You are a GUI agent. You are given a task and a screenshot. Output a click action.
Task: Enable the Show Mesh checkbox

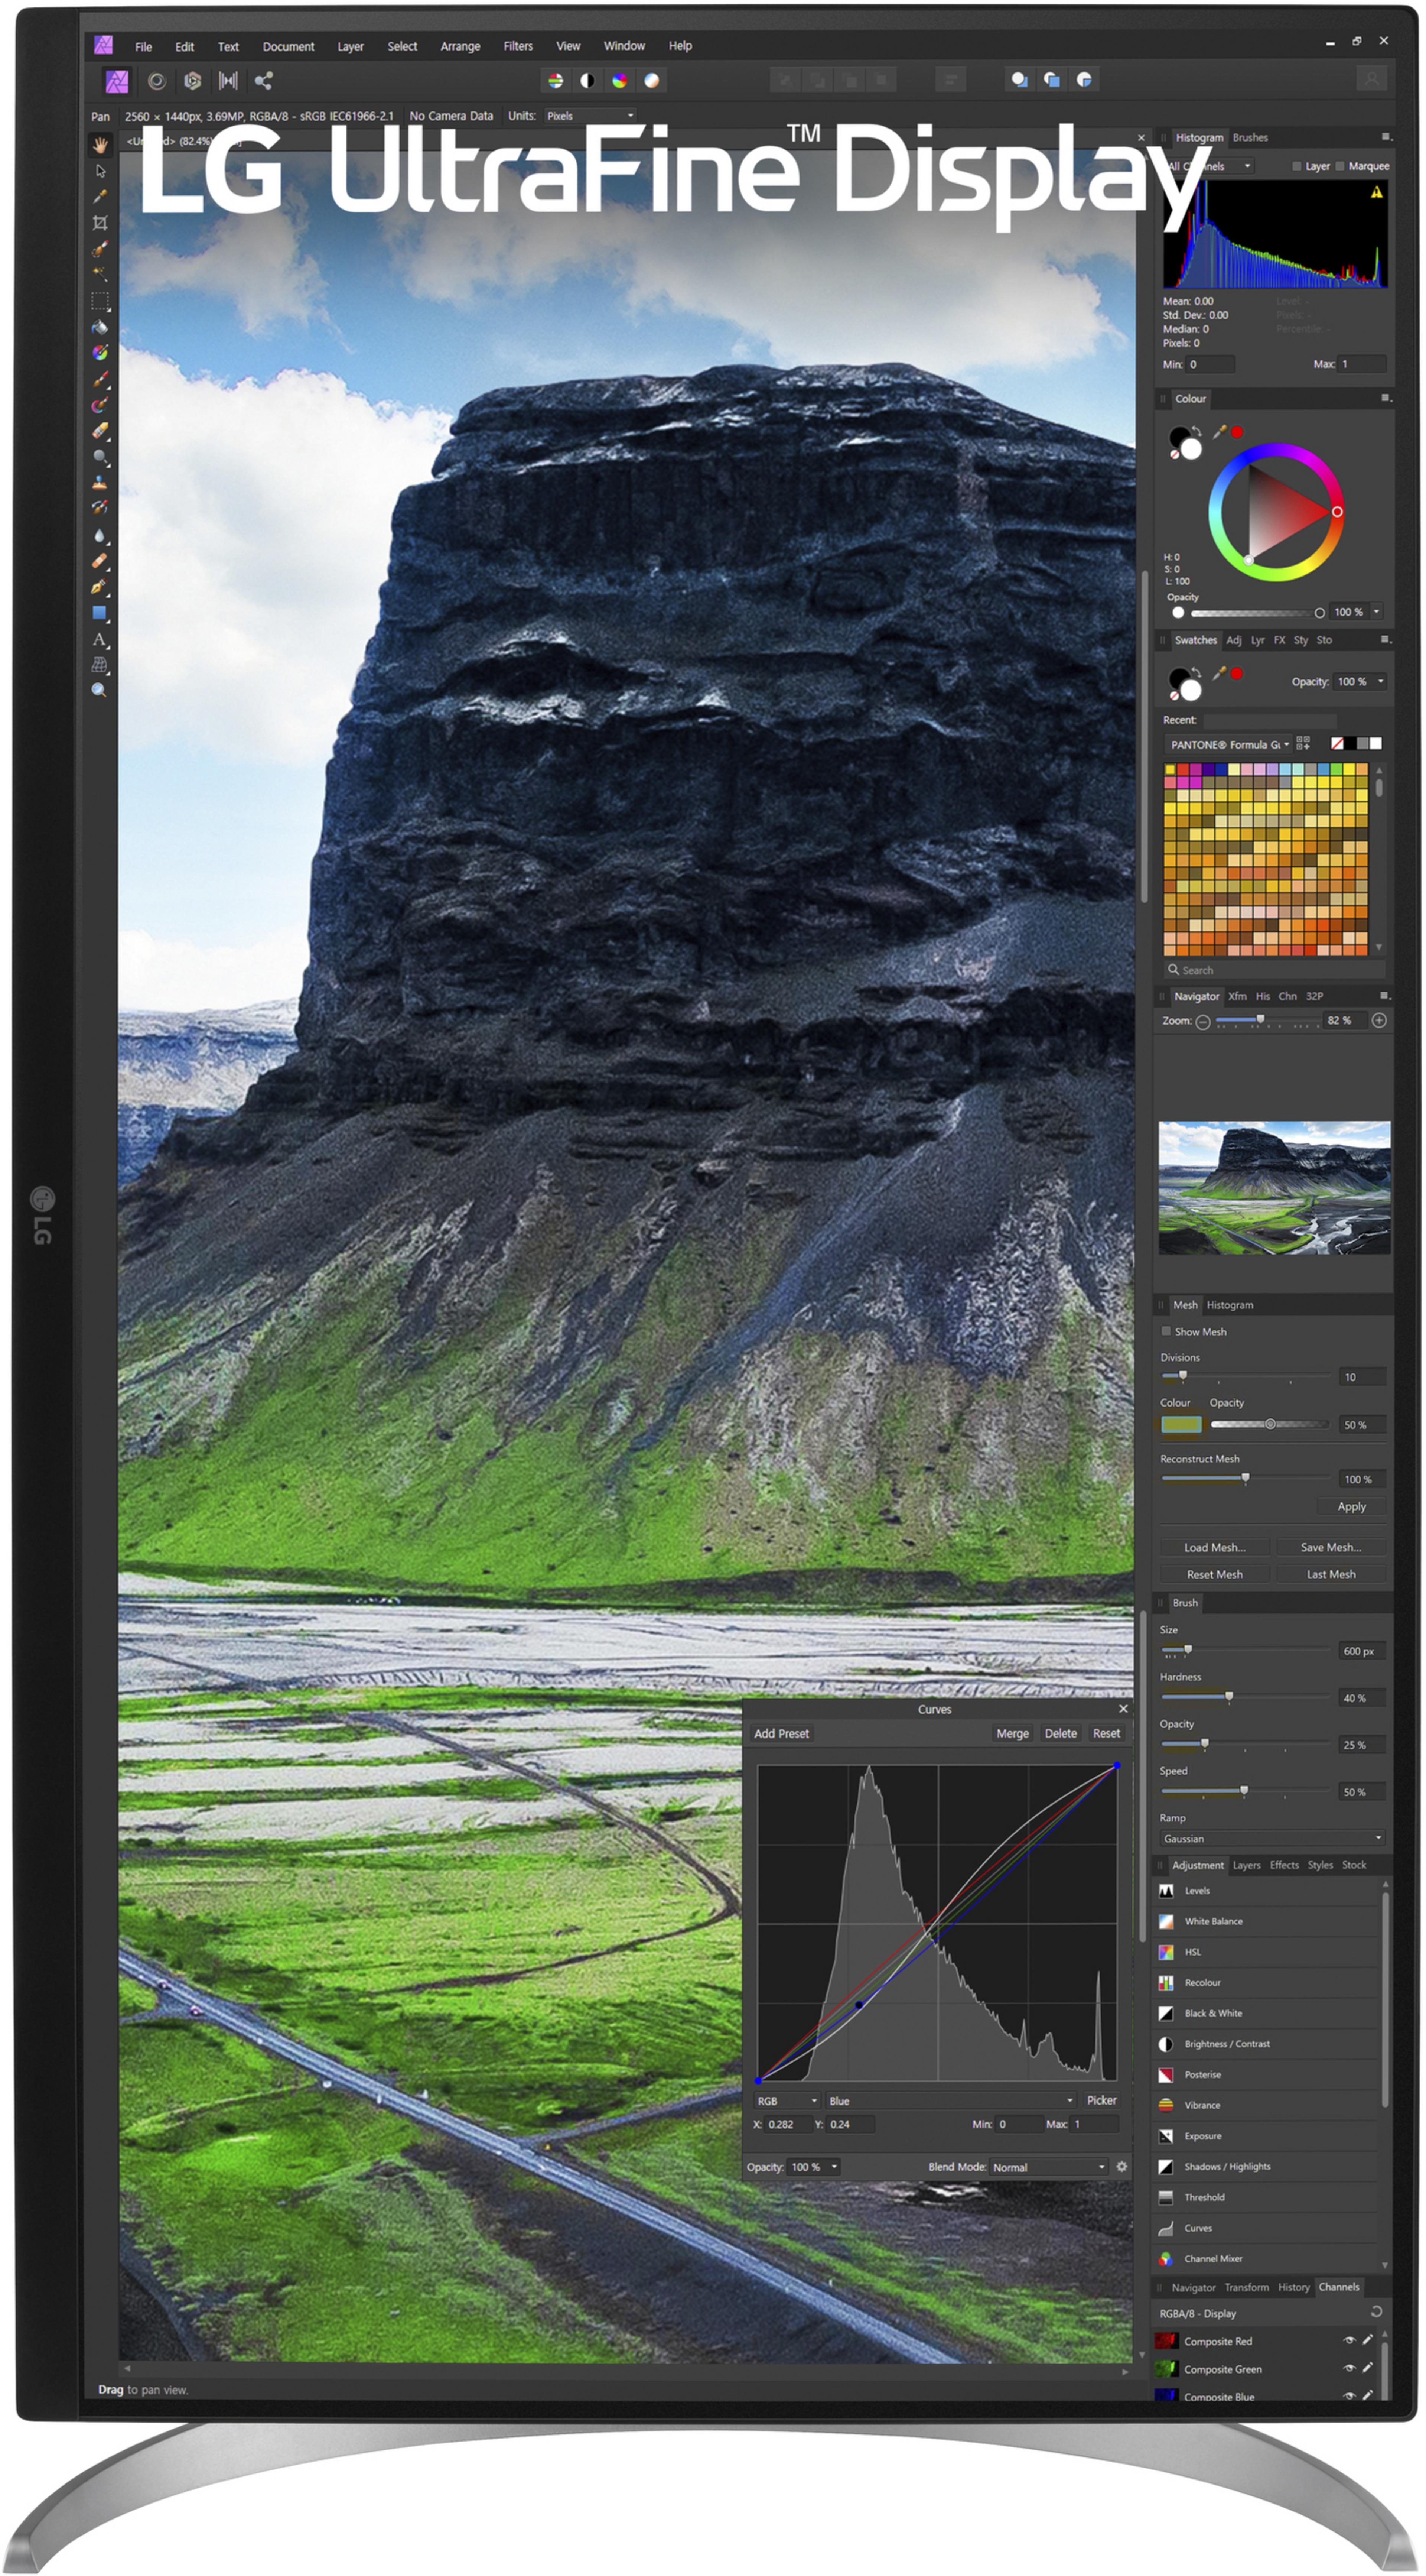click(1166, 1331)
